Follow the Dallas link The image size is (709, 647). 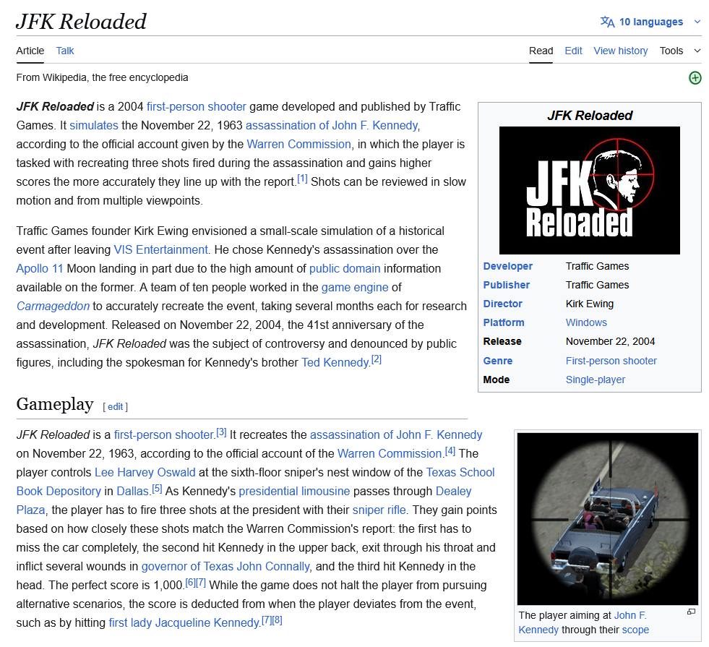(x=132, y=491)
